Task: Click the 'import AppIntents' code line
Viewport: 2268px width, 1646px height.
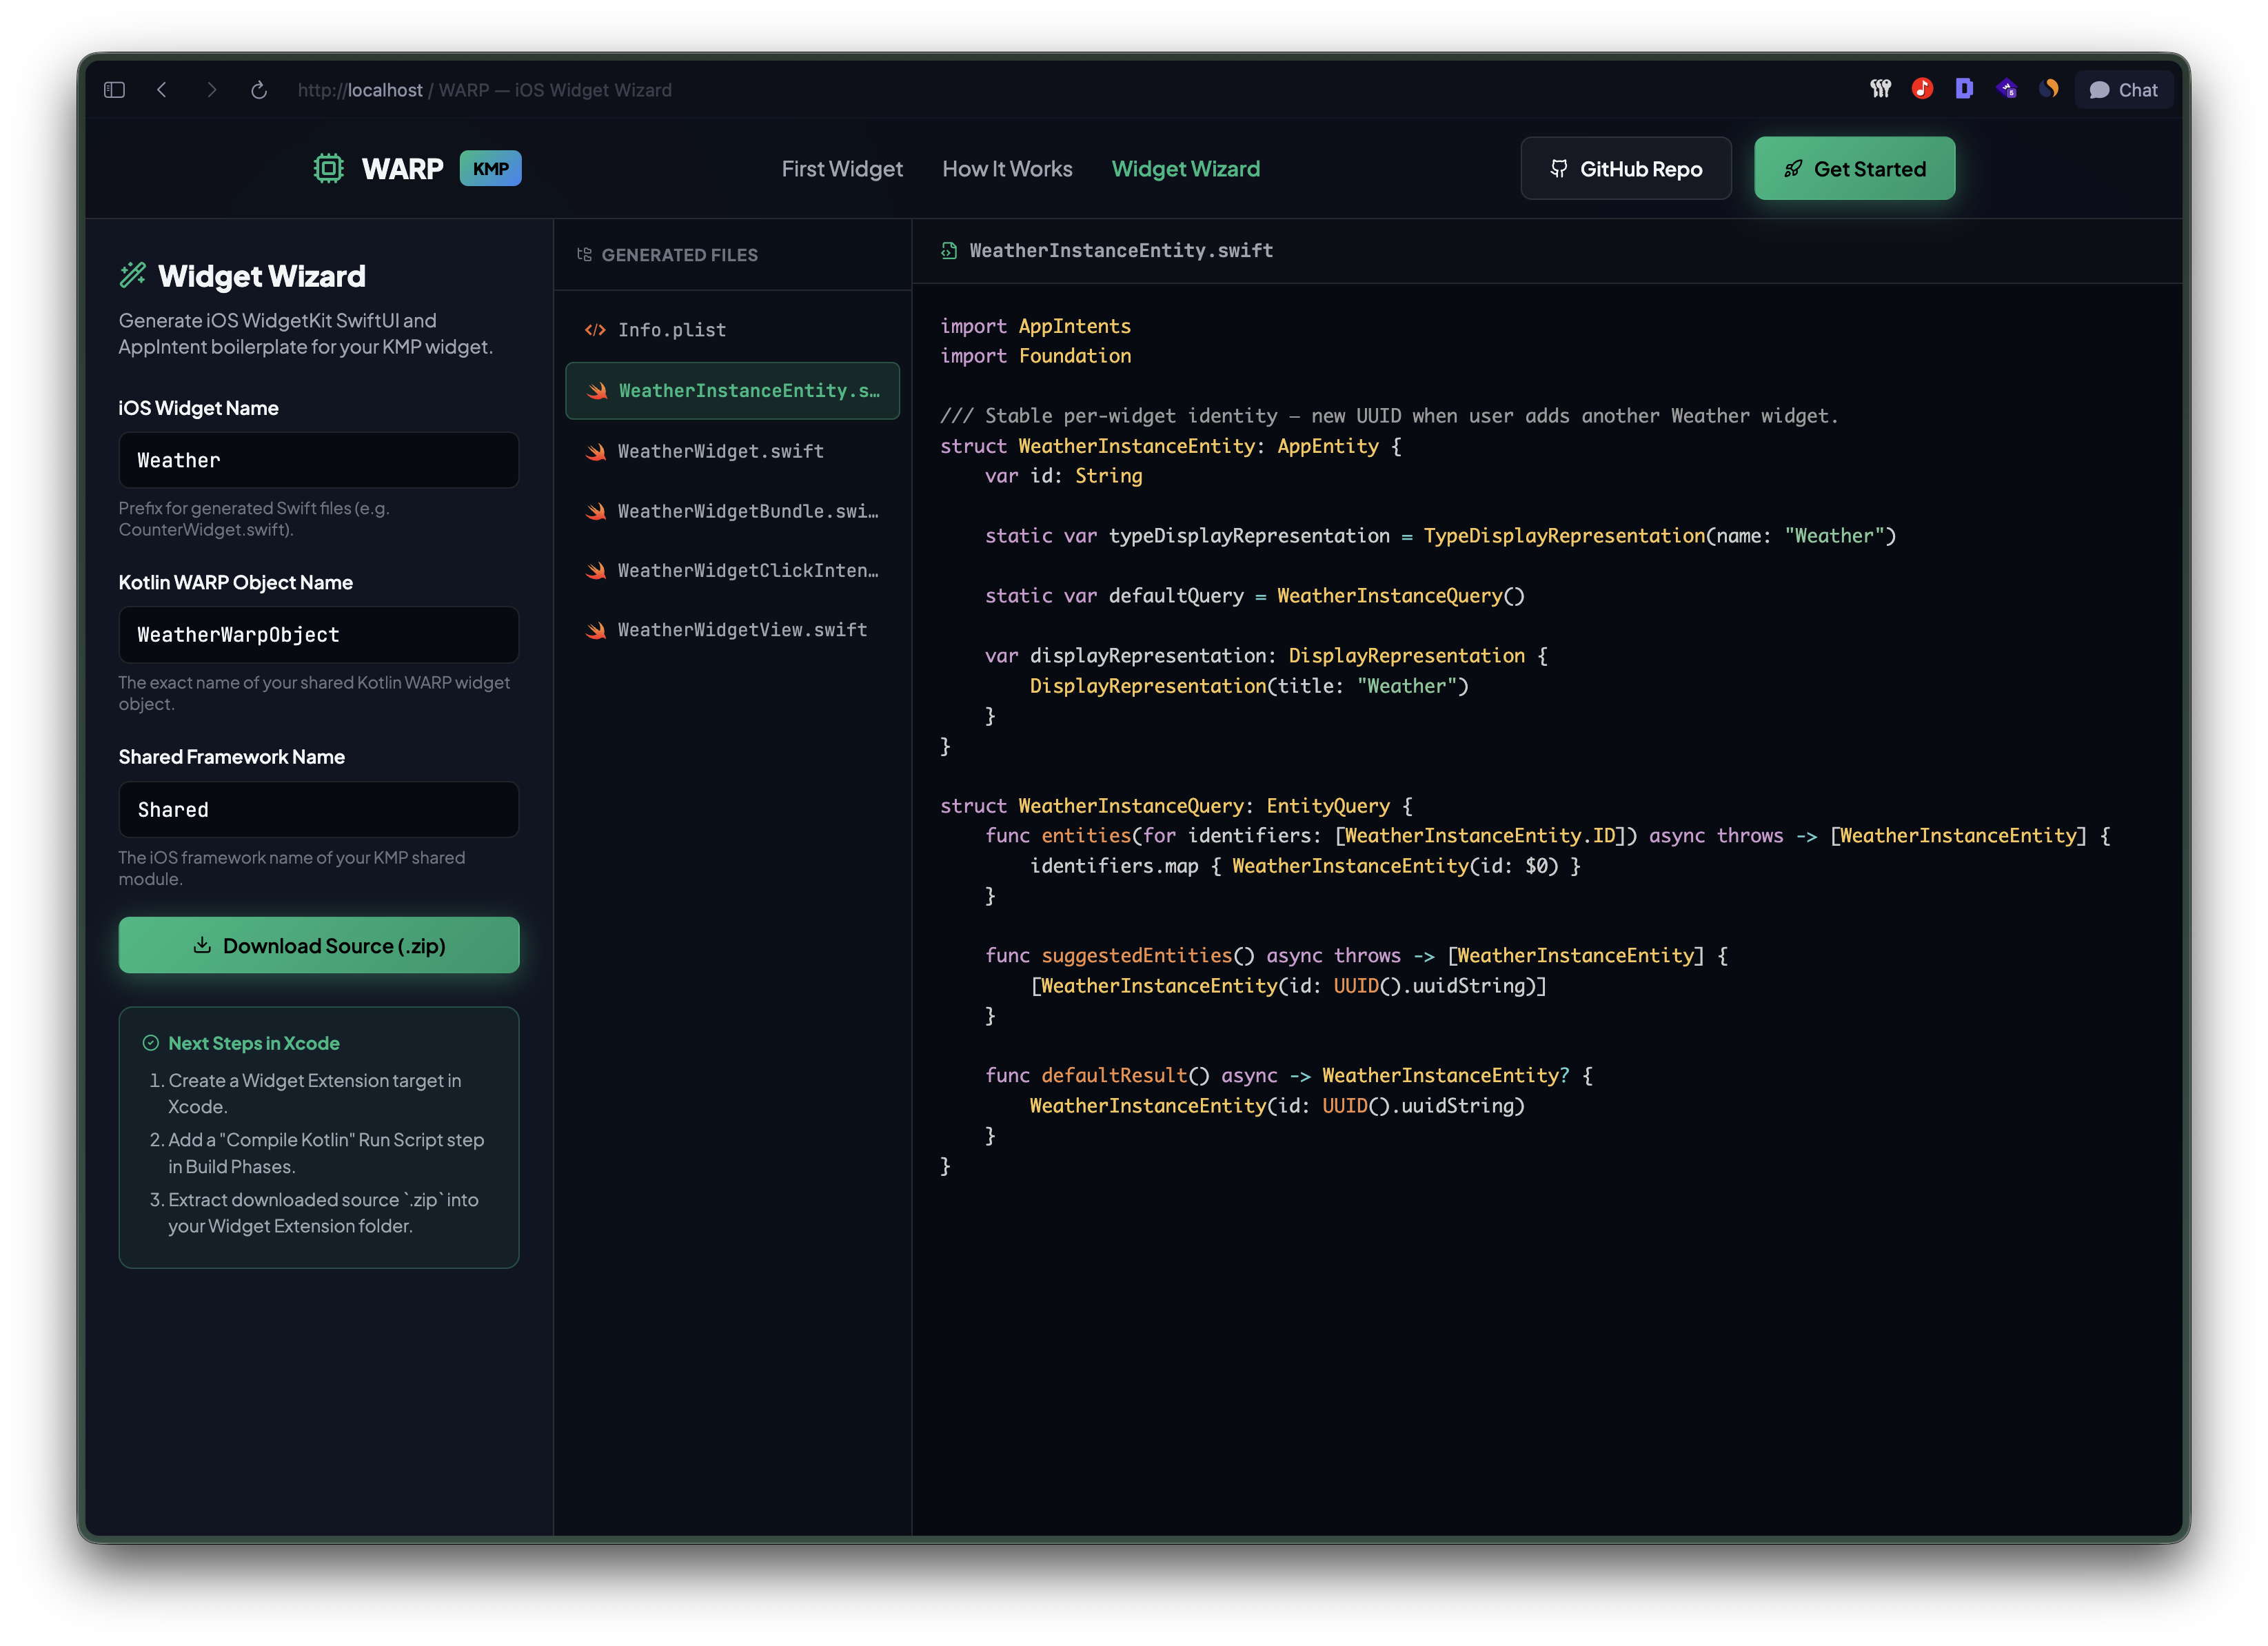Action: [1035, 326]
